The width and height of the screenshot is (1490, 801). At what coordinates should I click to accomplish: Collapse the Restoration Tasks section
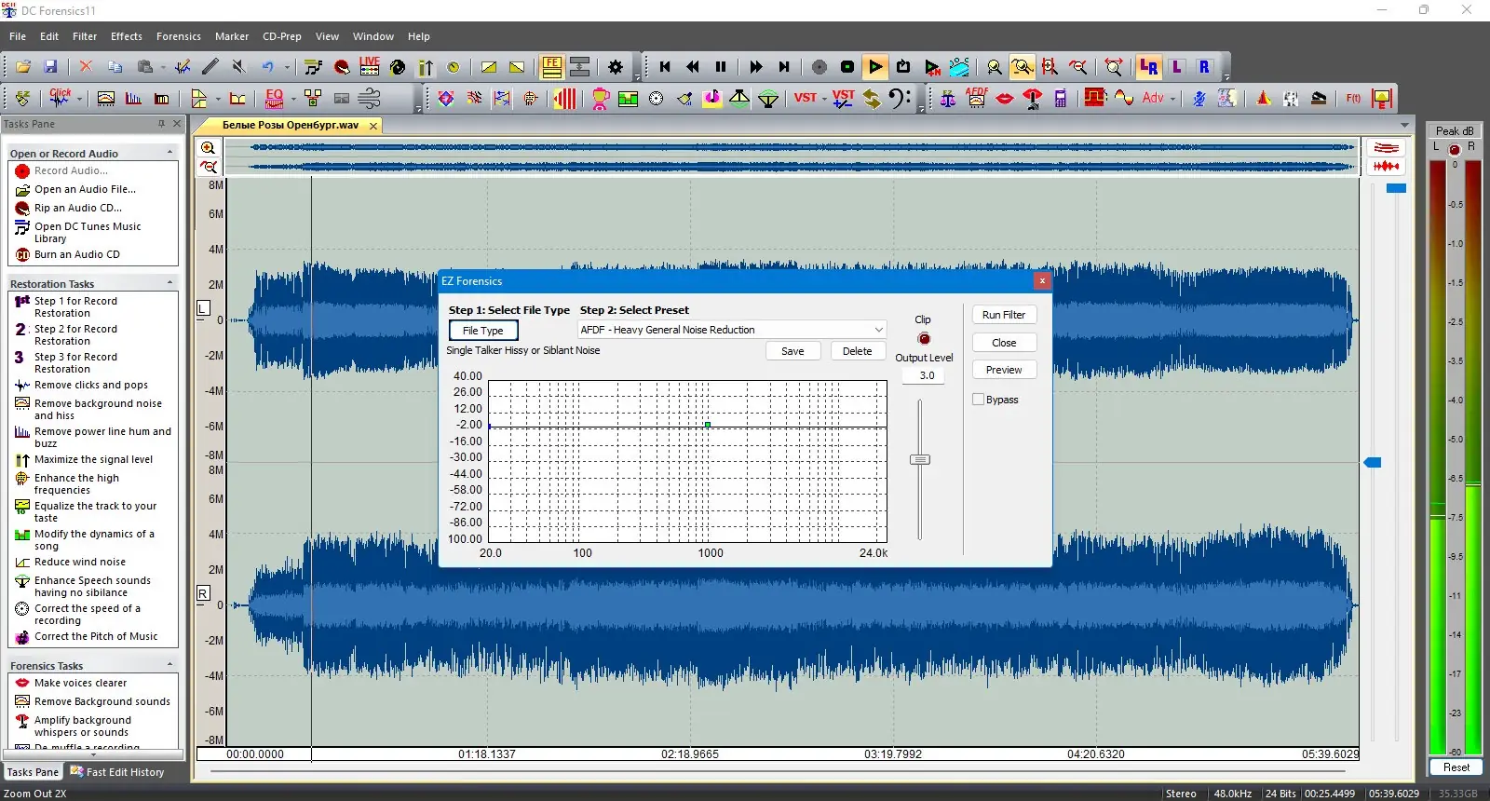(169, 283)
